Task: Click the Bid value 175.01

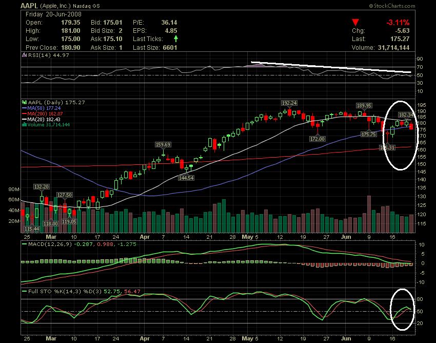Action: click(x=113, y=23)
